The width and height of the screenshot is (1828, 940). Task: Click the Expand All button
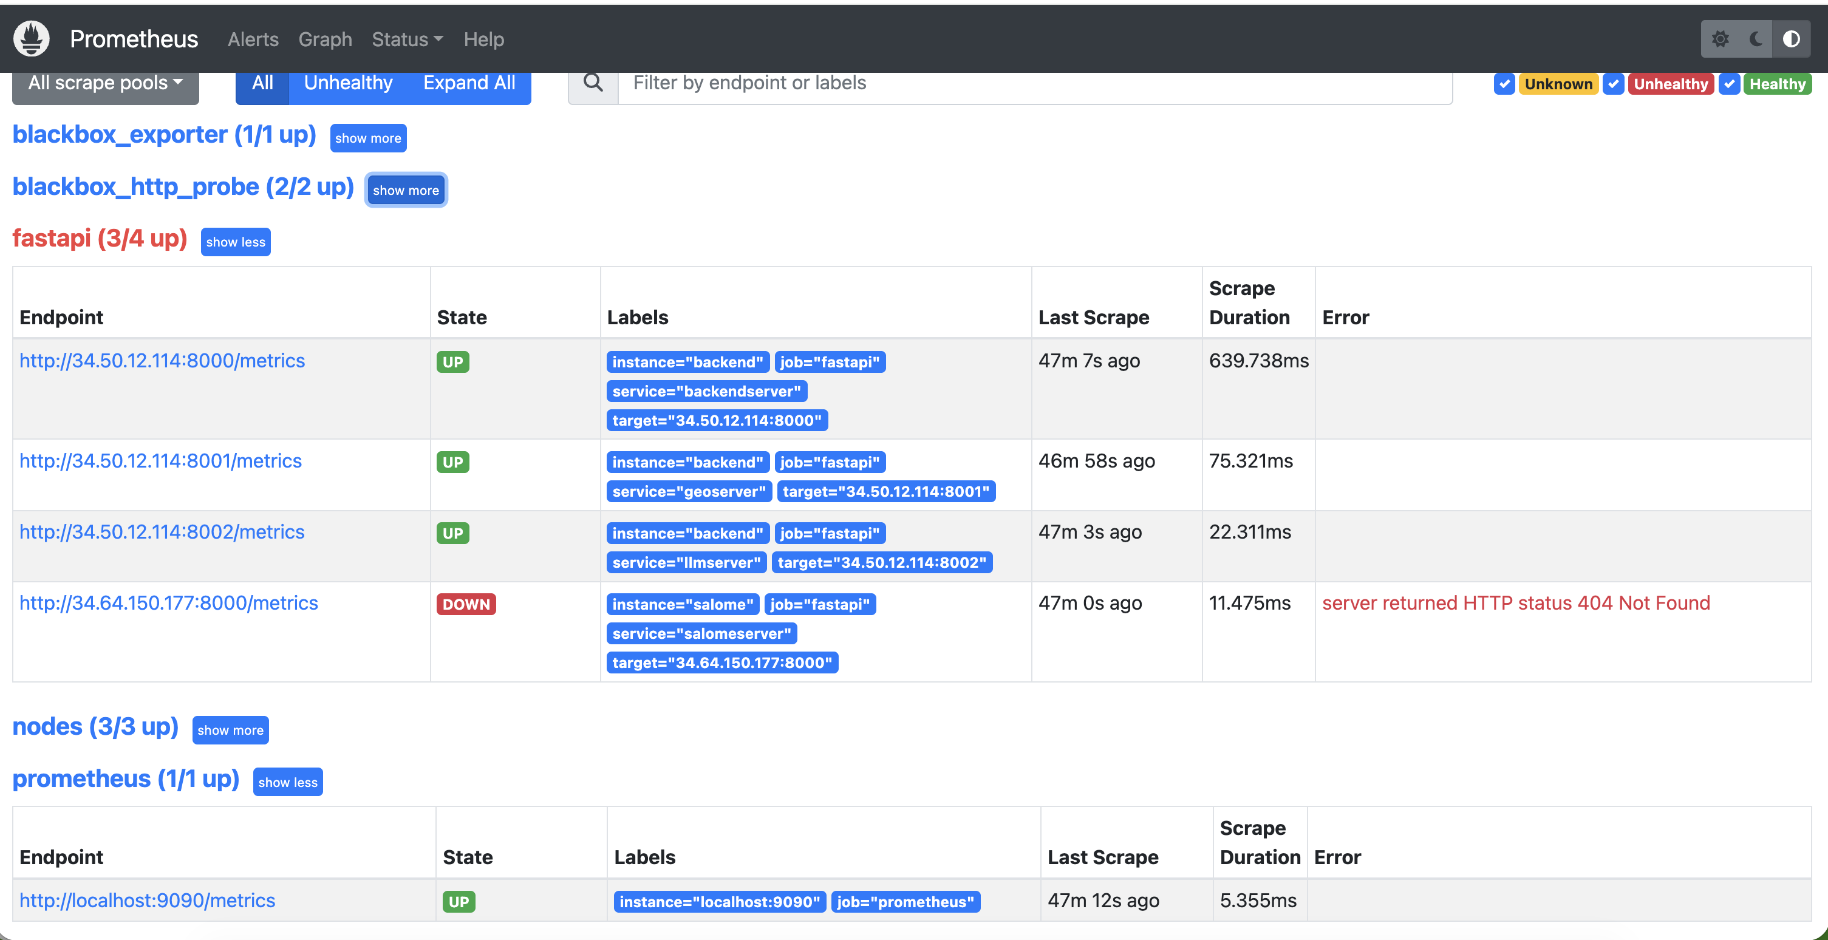tap(469, 83)
